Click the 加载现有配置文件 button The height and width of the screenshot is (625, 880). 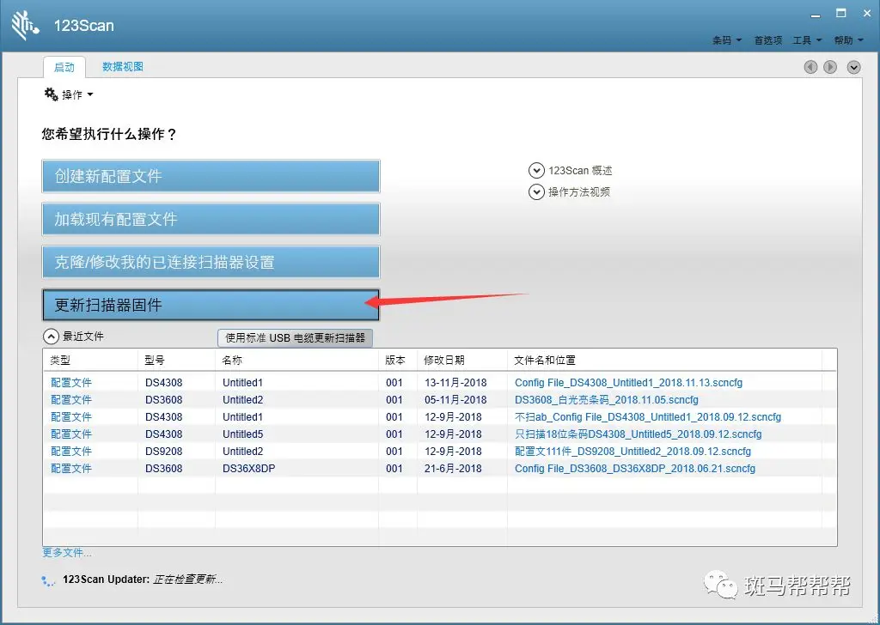click(x=211, y=219)
